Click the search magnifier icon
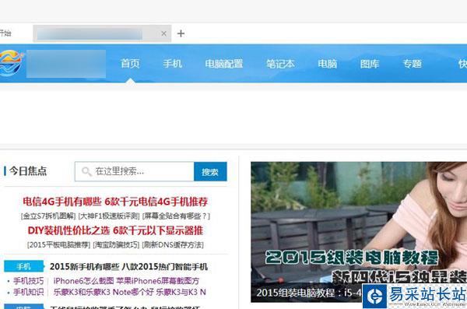The image size is (467, 309). [x=86, y=171]
